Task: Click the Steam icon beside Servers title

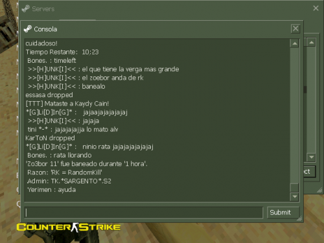Action: pyautogui.click(x=26, y=9)
